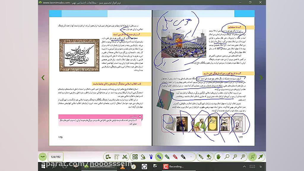304x171 pixels.
Task: Toggle the outlined arrow pointer tool
Action: [x=252, y=157]
